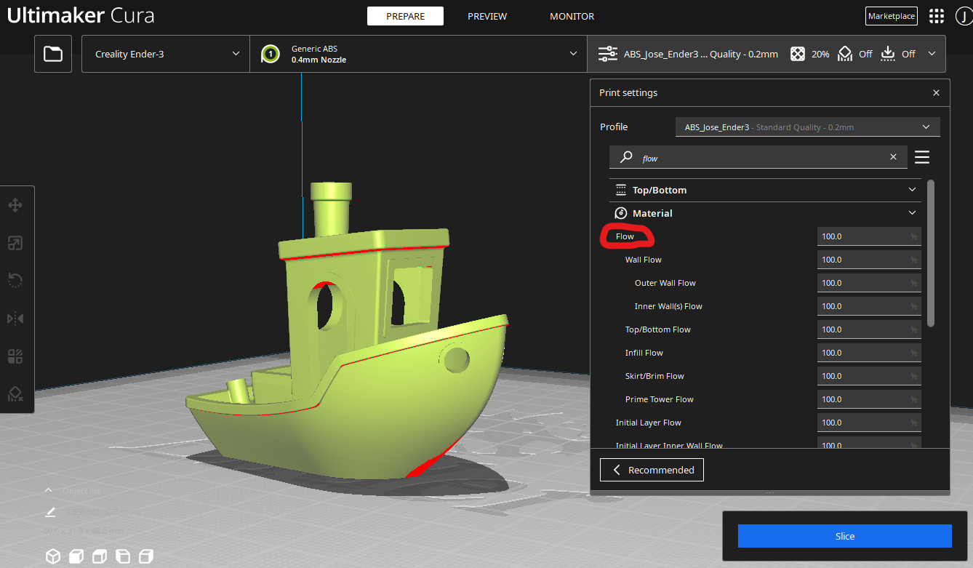The image size is (973, 568).
Task: Click the print profile sliders icon
Action: [x=607, y=54]
